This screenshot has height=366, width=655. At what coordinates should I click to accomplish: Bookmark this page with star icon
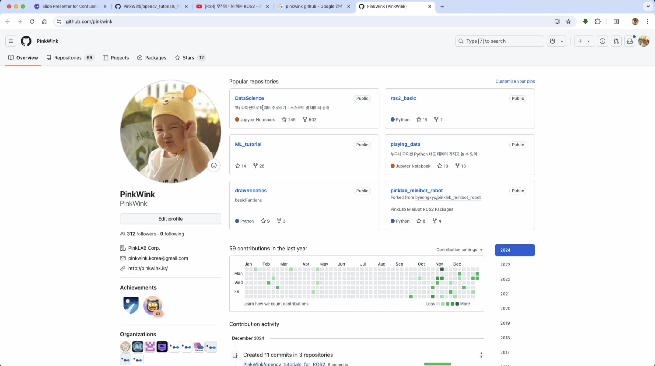pyautogui.click(x=568, y=21)
